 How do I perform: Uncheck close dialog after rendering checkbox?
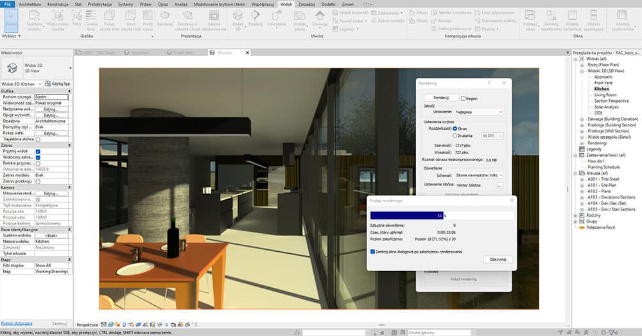coord(372,252)
